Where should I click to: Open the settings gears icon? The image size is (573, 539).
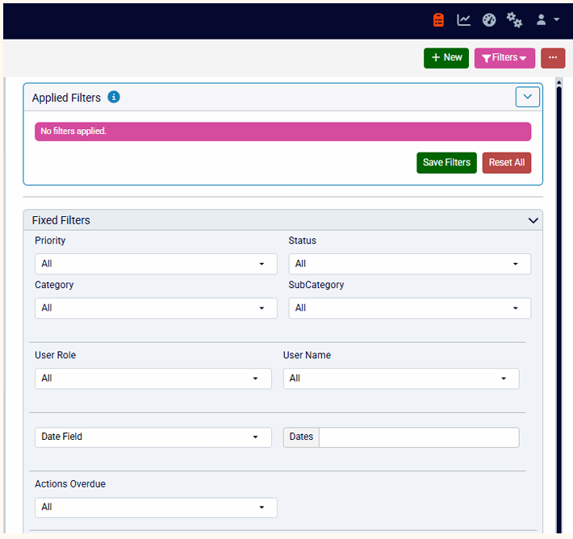point(514,19)
